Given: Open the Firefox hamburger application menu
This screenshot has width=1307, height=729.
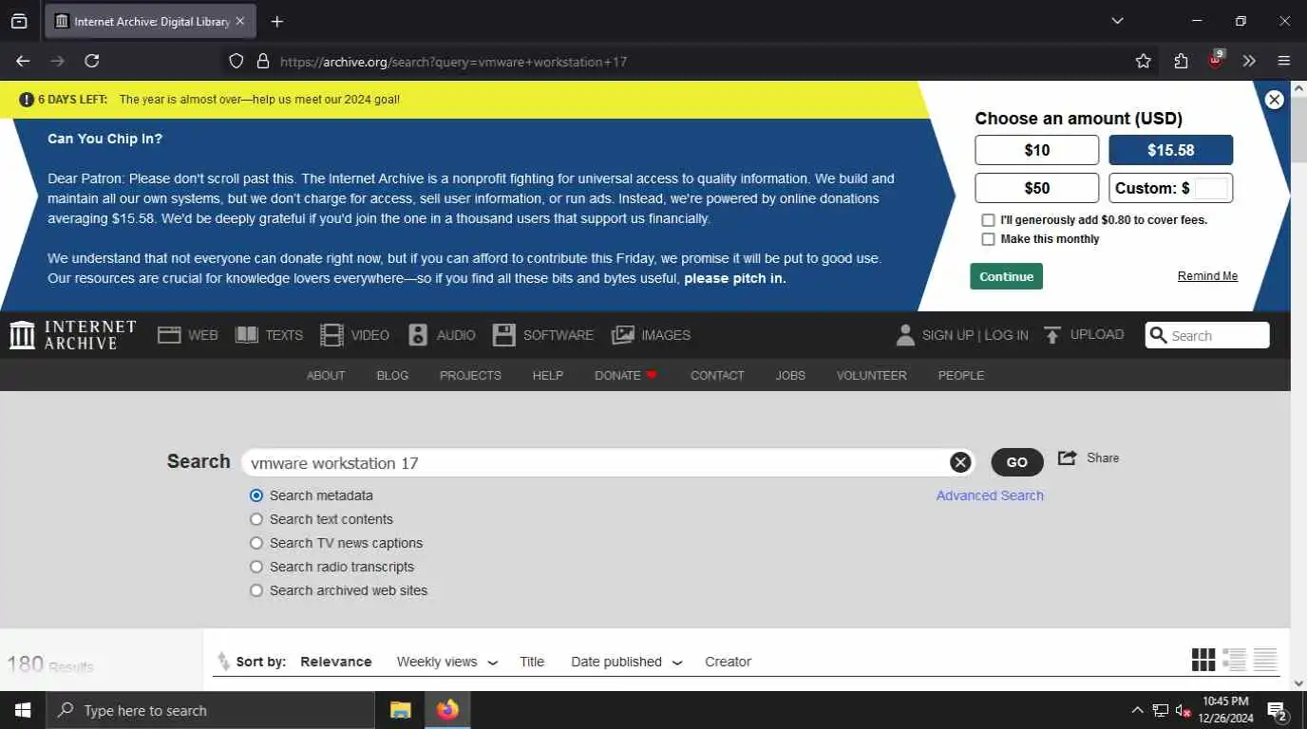Looking at the screenshot, I should pyautogui.click(x=1284, y=61).
